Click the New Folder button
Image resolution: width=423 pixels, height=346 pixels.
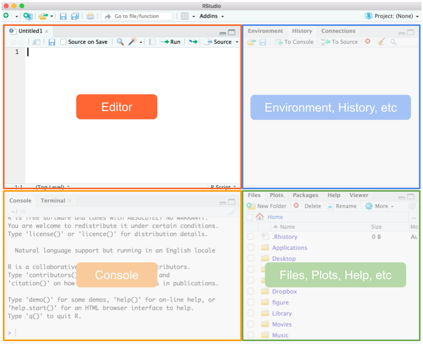click(x=267, y=206)
